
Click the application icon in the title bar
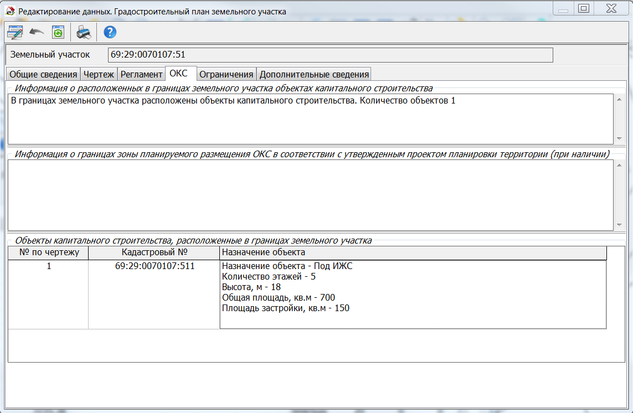(9, 8)
